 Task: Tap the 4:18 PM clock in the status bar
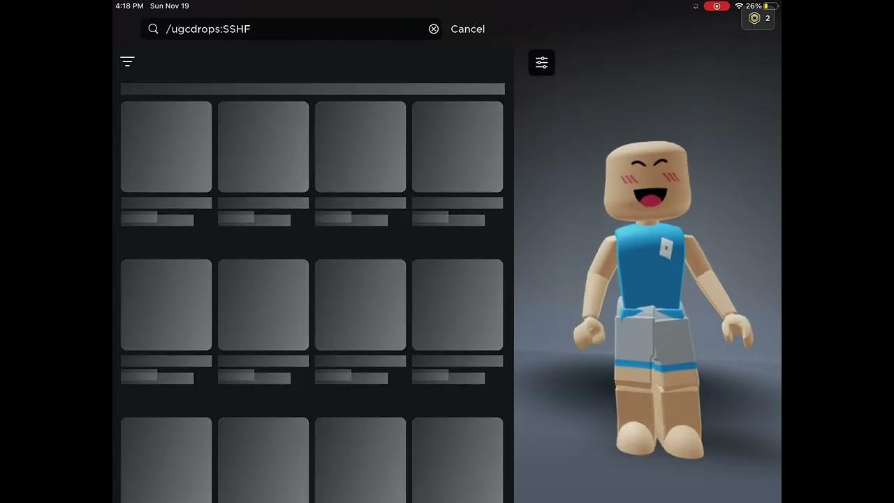[130, 6]
